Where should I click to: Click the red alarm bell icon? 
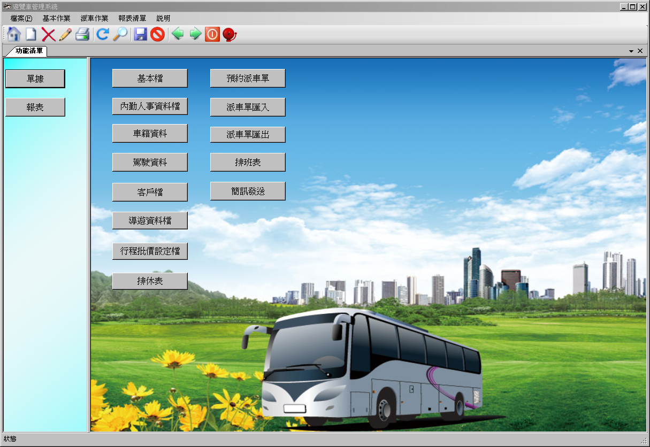(x=230, y=35)
